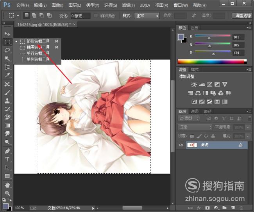Click the Vibrance adjustment triangle icon
Image resolution: width=254 pixels, height=212 pixels.
click(225, 84)
